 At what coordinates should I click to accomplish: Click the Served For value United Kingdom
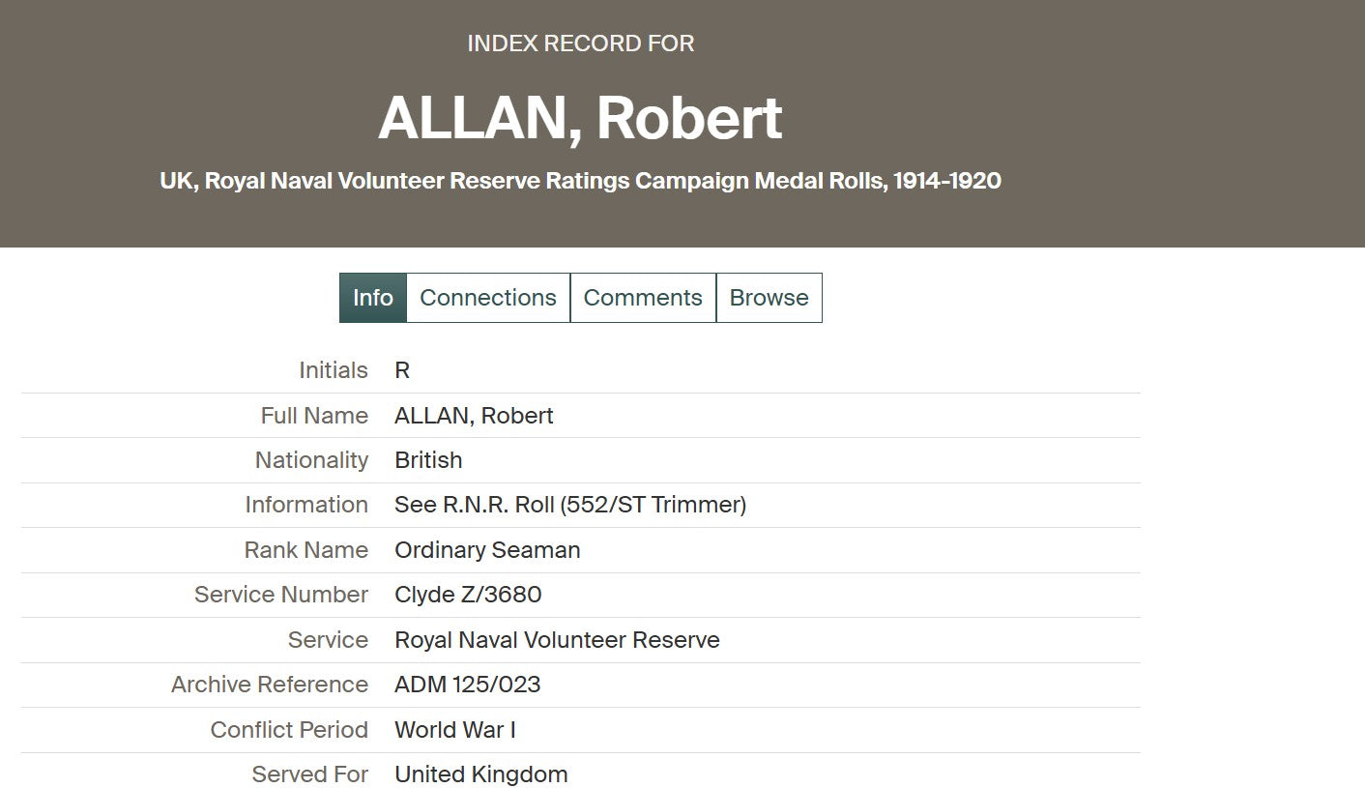click(480, 774)
